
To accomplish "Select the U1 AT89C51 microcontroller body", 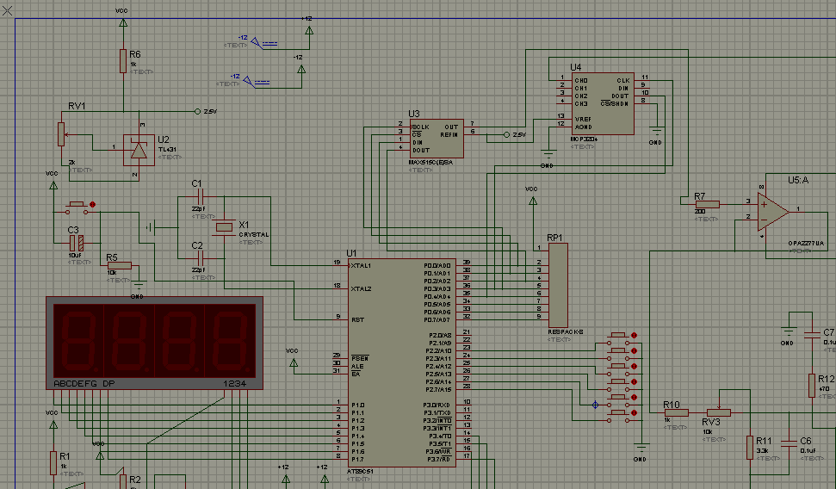I will [402, 362].
